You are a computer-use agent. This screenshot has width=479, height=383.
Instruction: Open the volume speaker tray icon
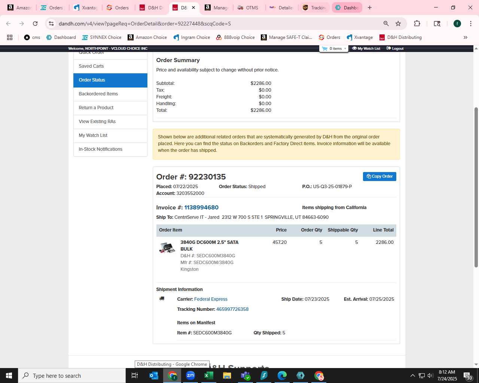[430, 376]
